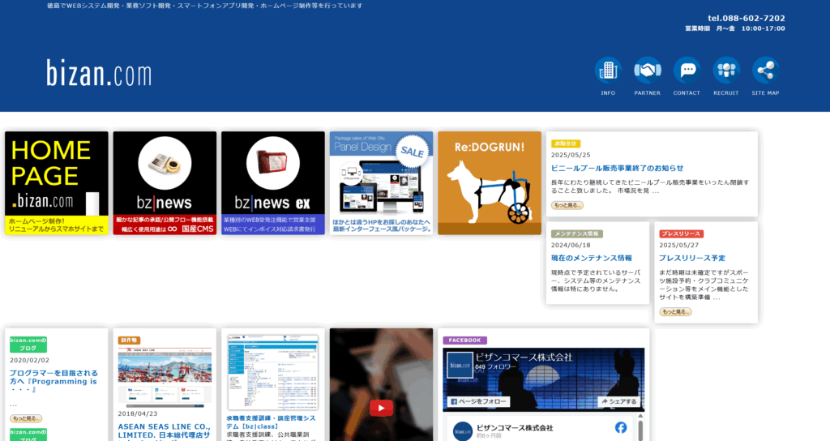The image size is (830, 441).
Task: Open the bz|news ex banner
Action: 273,183
